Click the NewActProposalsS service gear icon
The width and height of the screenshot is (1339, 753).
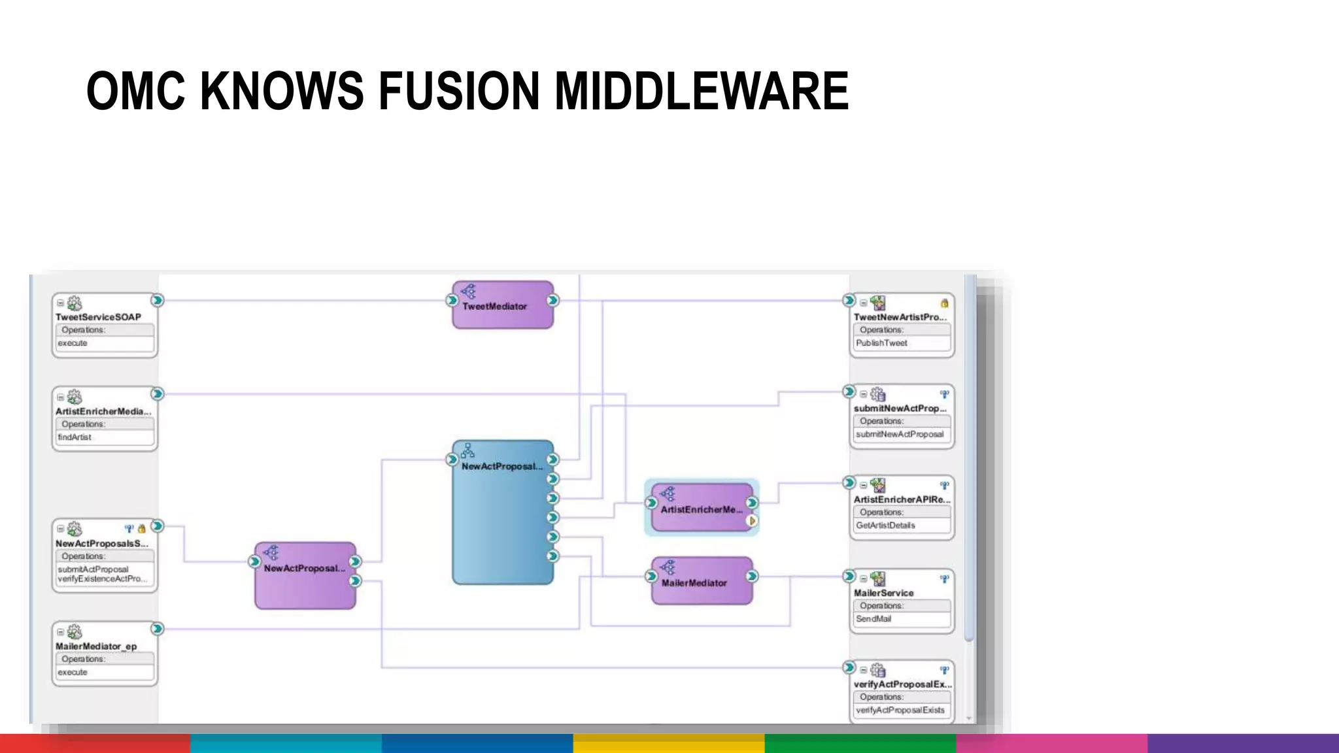point(75,529)
